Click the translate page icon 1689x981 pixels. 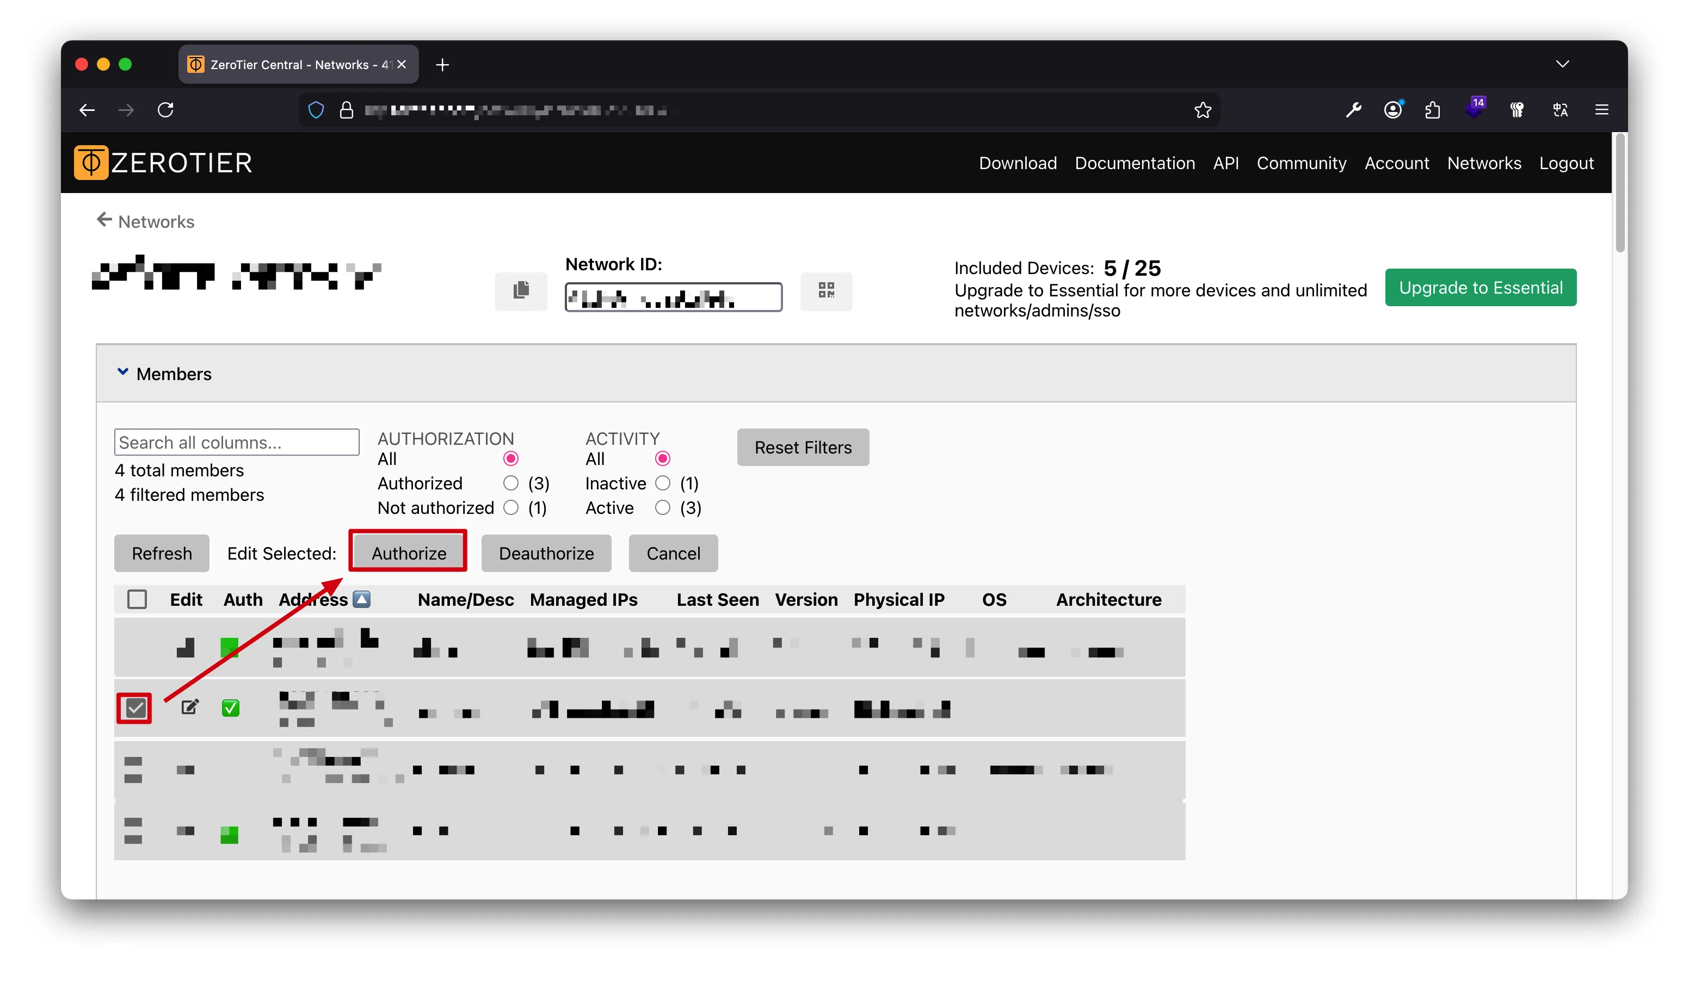click(1561, 110)
